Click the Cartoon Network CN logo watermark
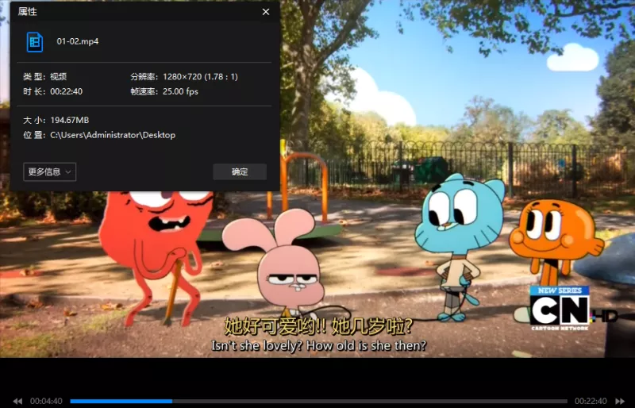The height and width of the screenshot is (408, 635). pos(563,306)
